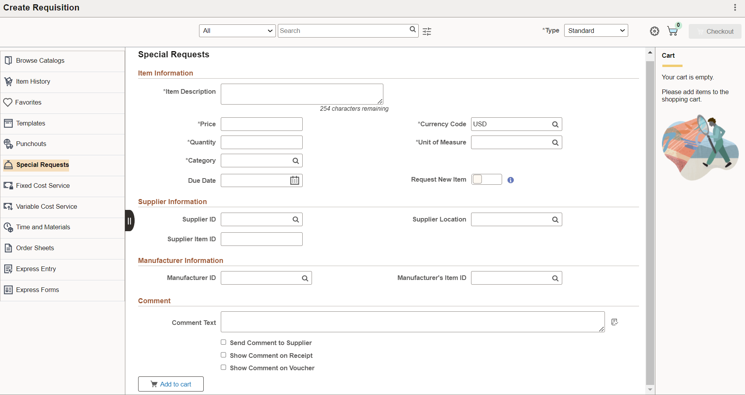Open the shopping cart icon
Screen dimensions: 745x395
point(673,31)
